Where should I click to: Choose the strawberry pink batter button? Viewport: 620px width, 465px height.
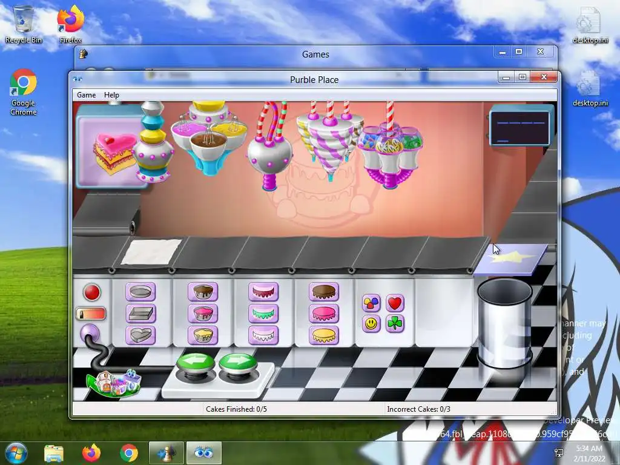click(x=203, y=314)
